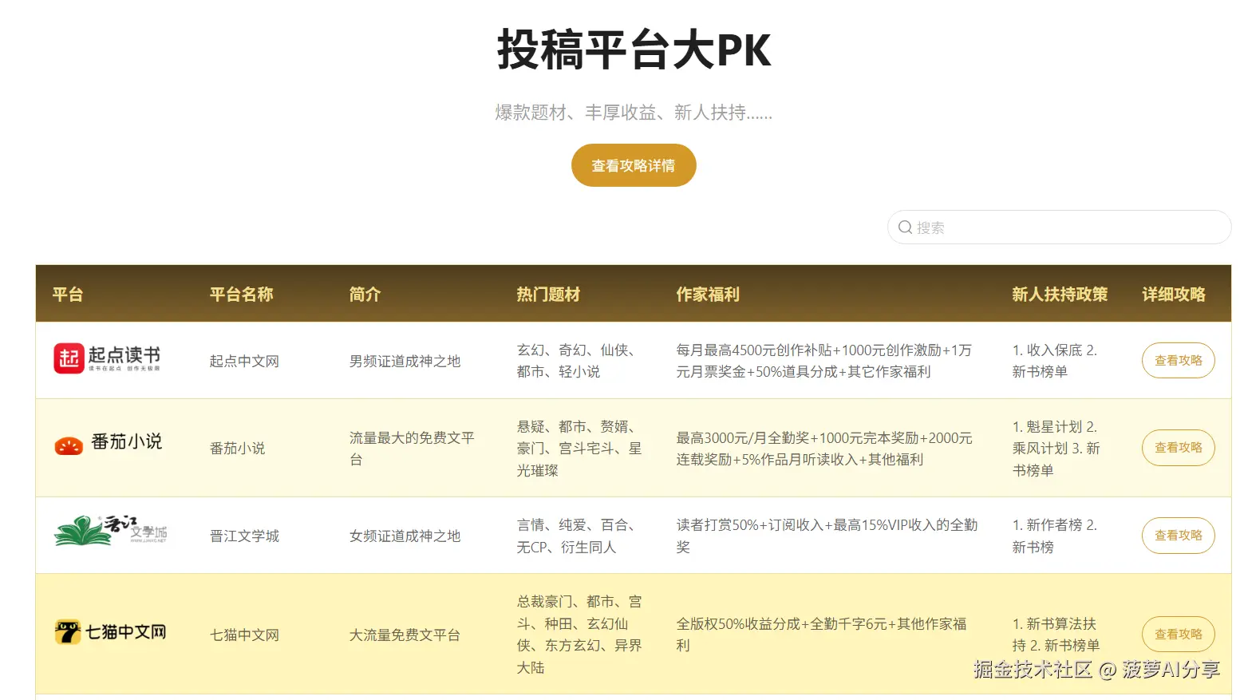Open the 查看攻略详情 button

(x=634, y=165)
